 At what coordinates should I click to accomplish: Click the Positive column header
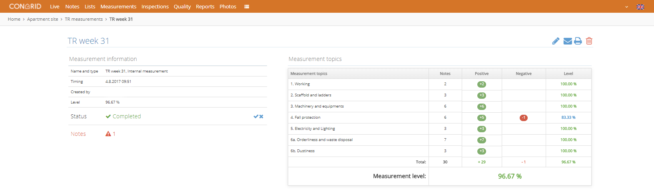tap(482, 74)
